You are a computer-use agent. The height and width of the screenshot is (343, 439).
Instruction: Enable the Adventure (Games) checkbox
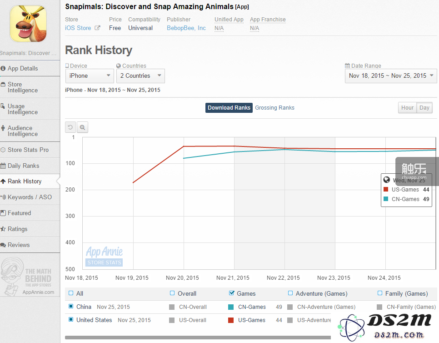[x=290, y=293]
